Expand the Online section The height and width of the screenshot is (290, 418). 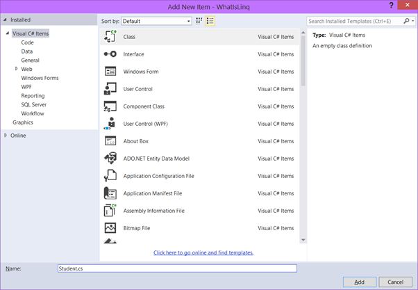coord(6,136)
